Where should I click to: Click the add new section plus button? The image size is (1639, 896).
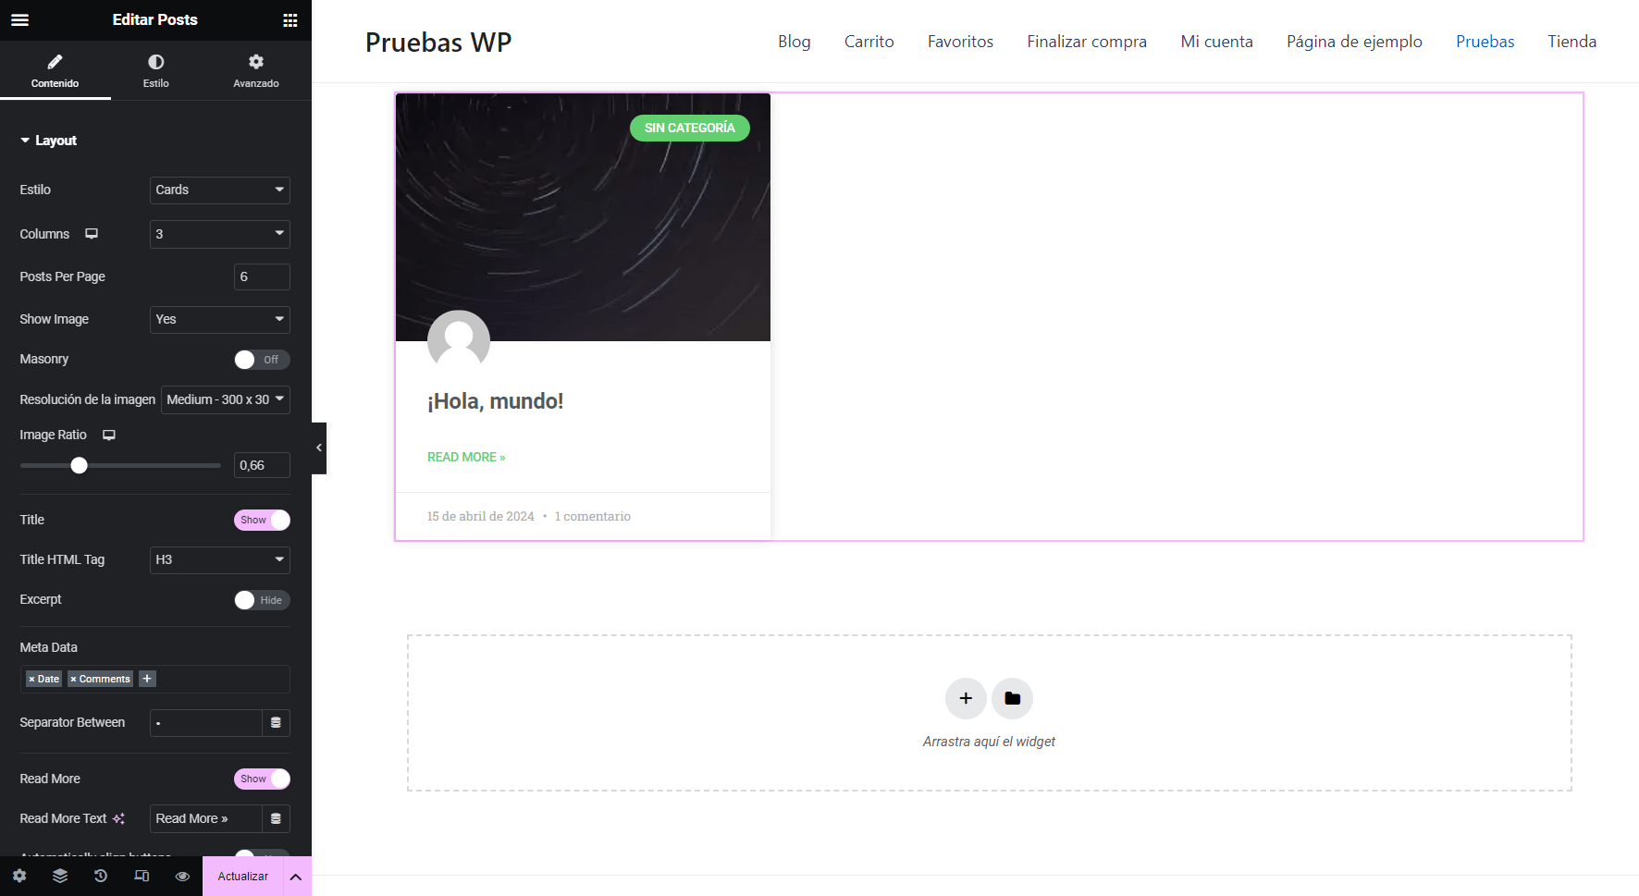point(966,698)
